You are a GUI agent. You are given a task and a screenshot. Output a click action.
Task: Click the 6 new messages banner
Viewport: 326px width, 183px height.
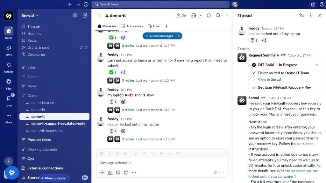[x=162, y=36]
